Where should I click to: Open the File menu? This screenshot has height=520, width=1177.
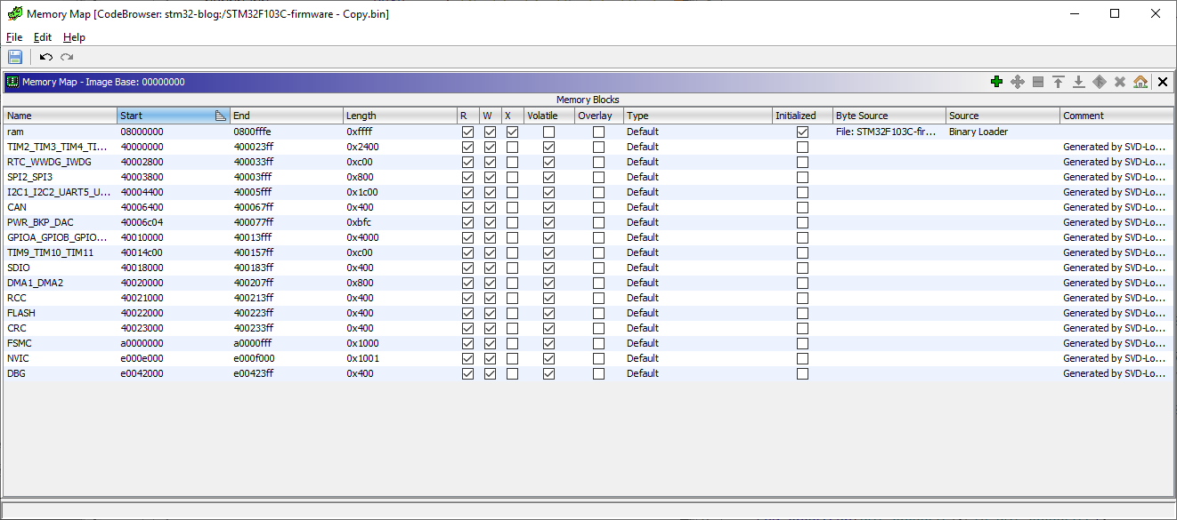point(14,37)
